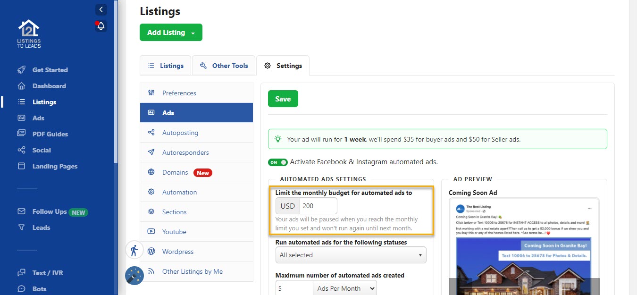The height and width of the screenshot is (295, 637).
Task: Open the Add Listing dropdown button
Action: 171,33
